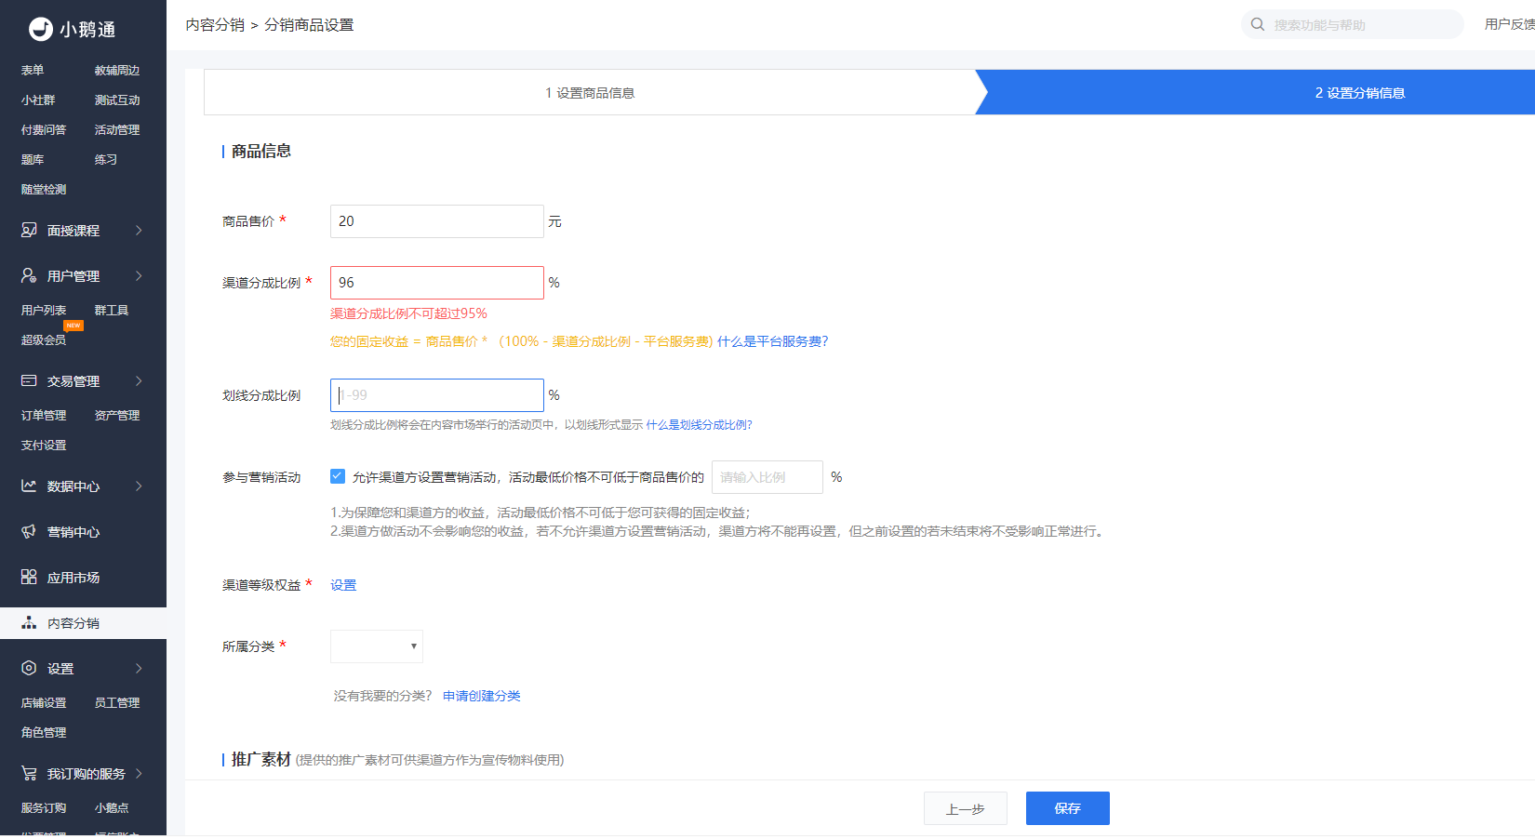Open 表单 submenu item
The height and width of the screenshot is (839, 1535).
click(x=33, y=71)
